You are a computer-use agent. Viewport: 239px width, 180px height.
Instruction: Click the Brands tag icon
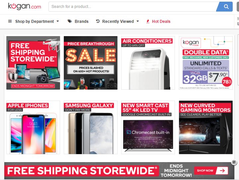coord(70,21)
